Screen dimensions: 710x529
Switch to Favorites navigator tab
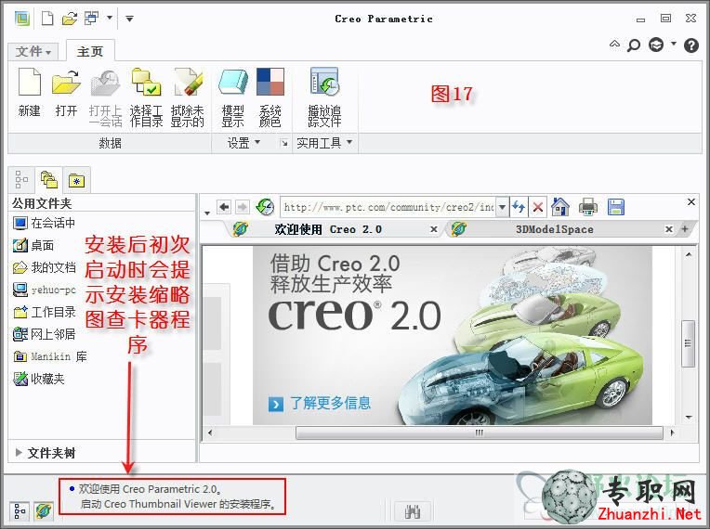click(x=76, y=181)
